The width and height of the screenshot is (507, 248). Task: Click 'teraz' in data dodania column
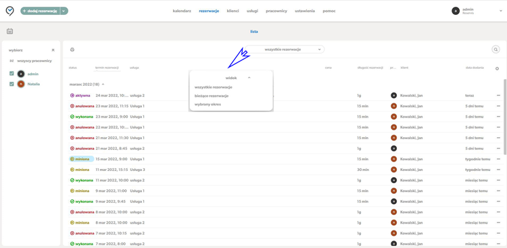(470, 95)
